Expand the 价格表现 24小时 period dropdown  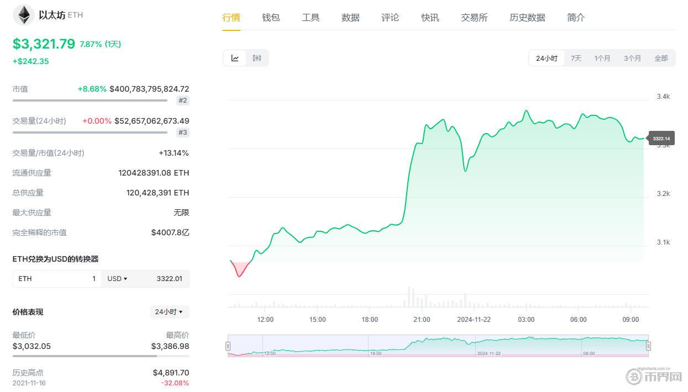[x=169, y=312]
